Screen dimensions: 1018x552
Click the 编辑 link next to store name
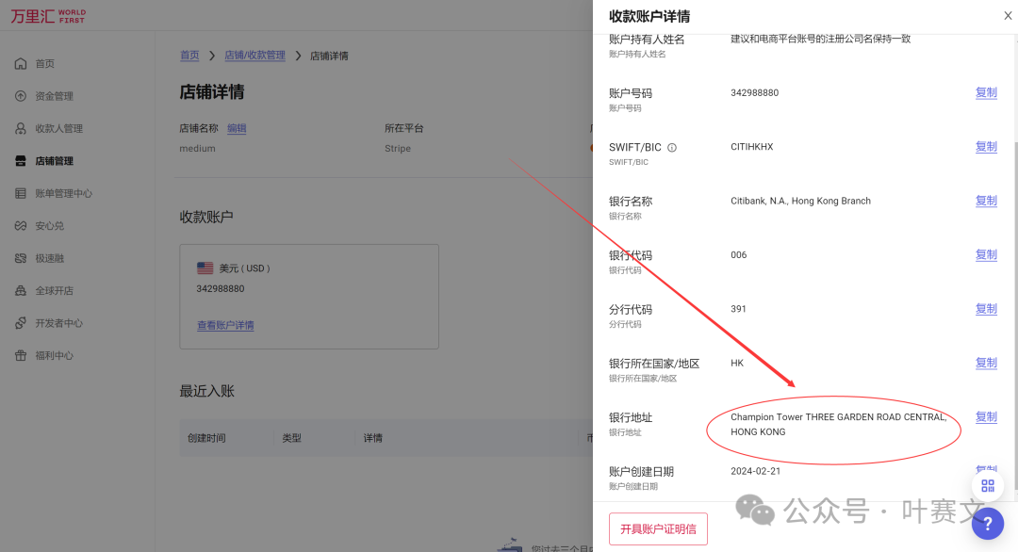click(x=237, y=129)
